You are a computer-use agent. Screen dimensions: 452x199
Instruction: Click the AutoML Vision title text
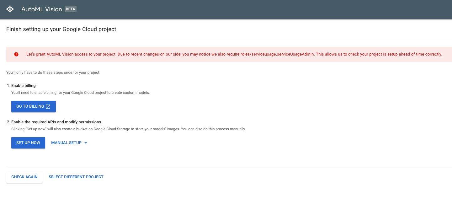click(42, 9)
